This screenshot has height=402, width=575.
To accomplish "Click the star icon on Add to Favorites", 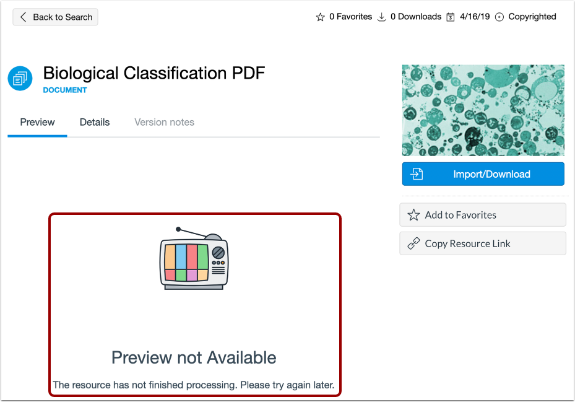I will coord(413,215).
